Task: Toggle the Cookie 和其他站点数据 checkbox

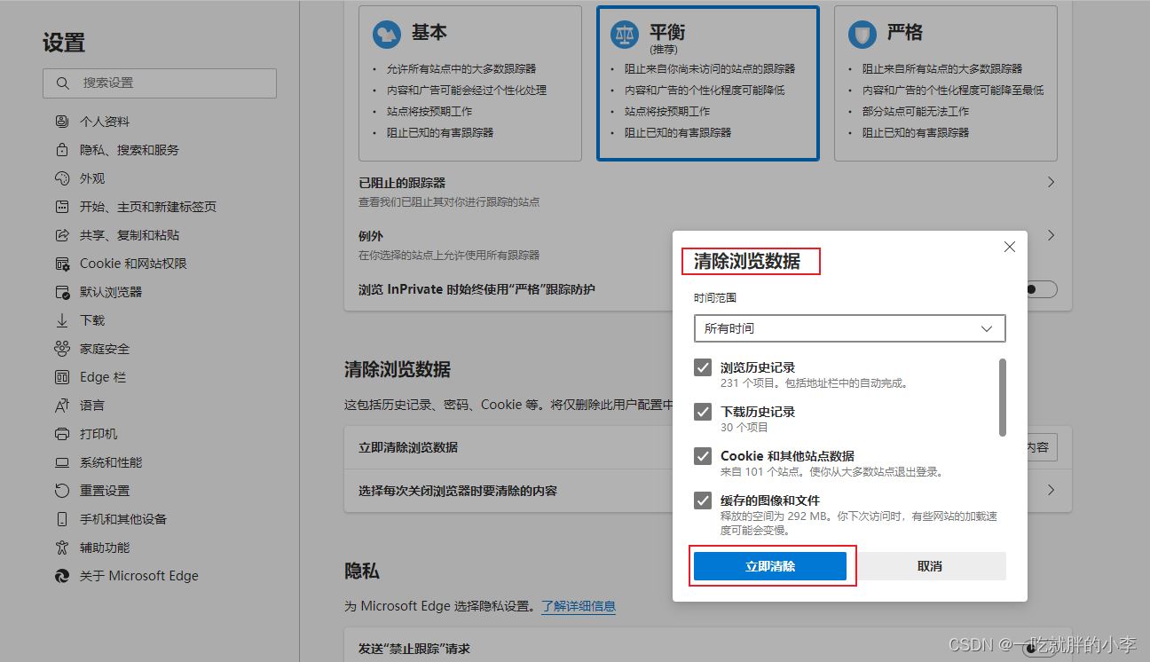Action: pos(703,456)
